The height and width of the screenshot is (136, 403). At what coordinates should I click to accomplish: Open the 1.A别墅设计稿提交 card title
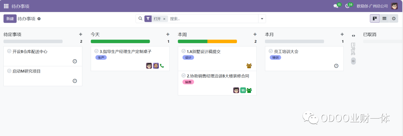[204, 52]
